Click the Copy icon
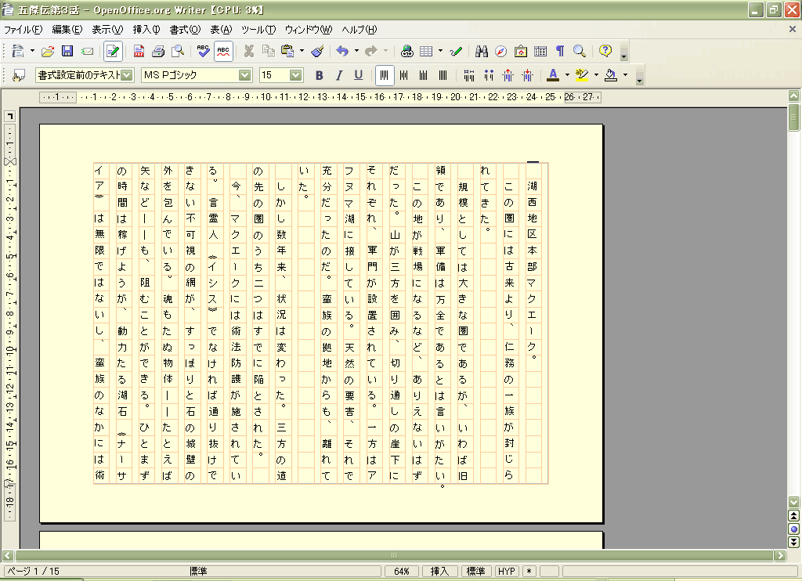Screen dimensions: 802x581 [x=269, y=51]
